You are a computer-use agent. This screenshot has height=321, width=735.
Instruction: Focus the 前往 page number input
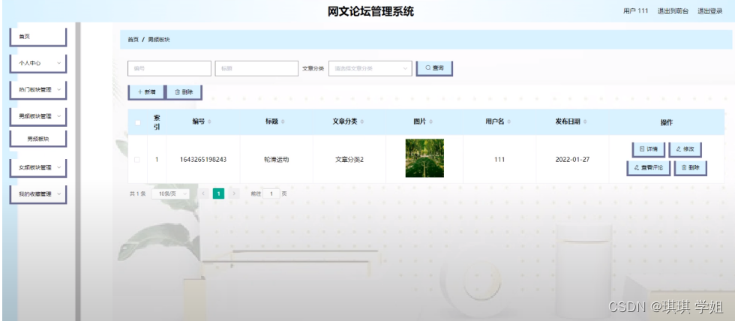point(271,193)
